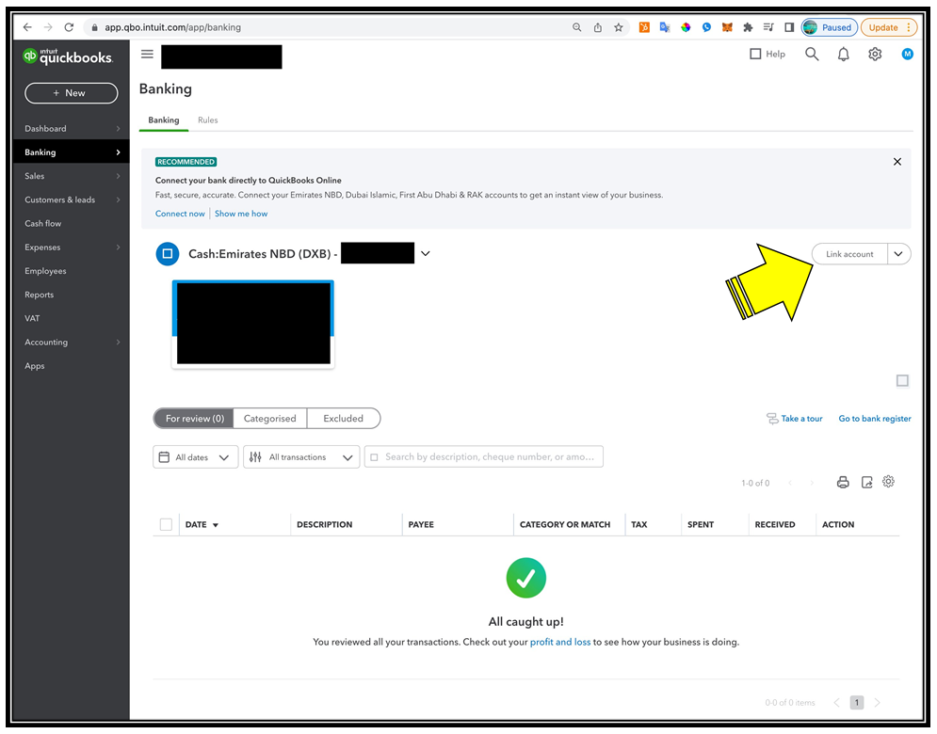Click the Paused profile button
This screenshot has width=937, height=734.
click(x=830, y=27)
